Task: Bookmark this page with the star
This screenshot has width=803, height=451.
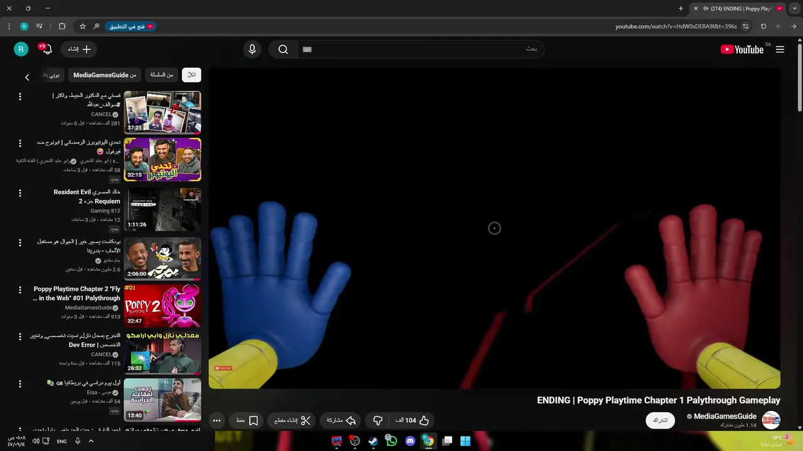Action: click(x=82, y=26)
